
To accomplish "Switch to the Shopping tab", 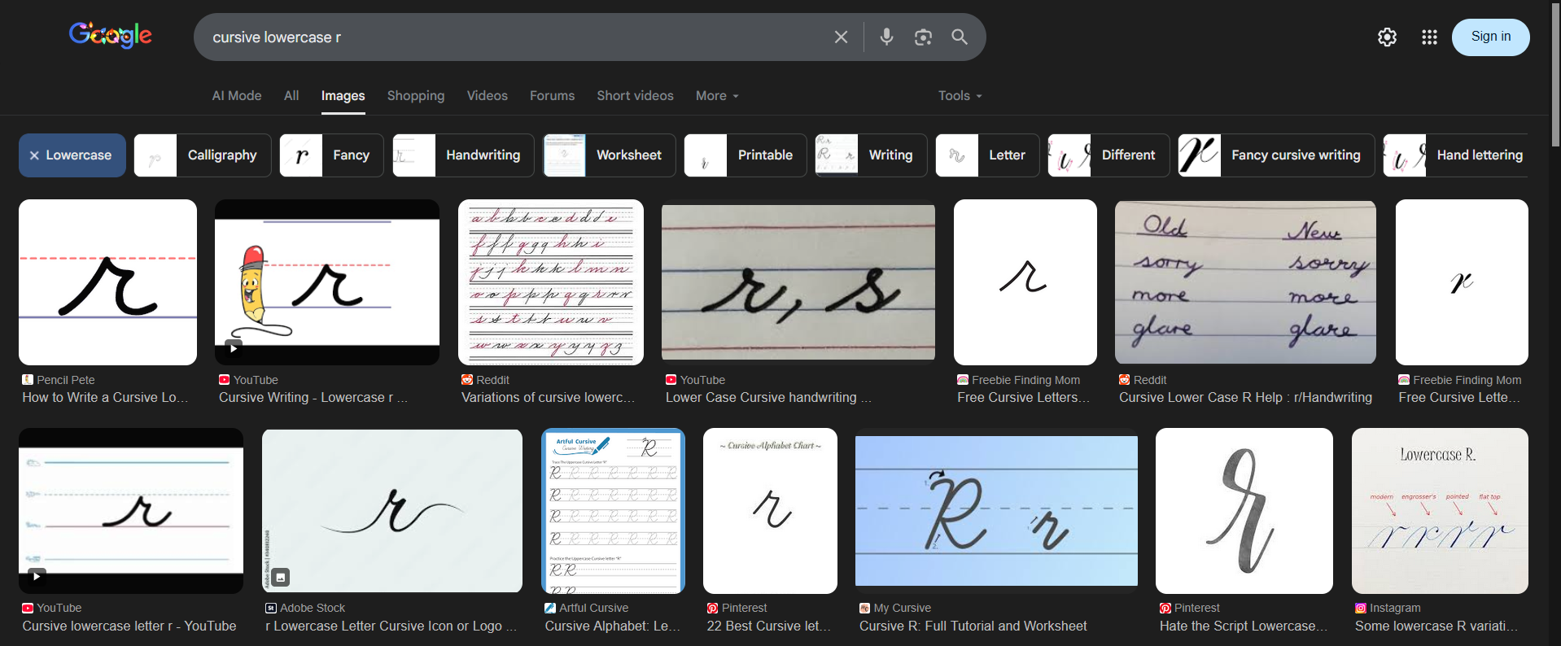I will [x=416, y=96].
